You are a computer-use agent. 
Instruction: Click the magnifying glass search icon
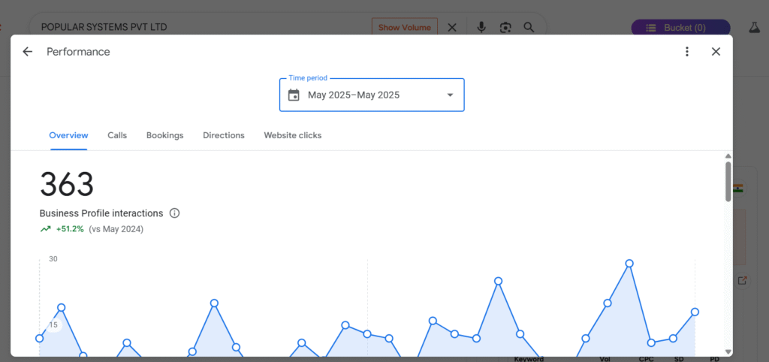pos(529,27)
